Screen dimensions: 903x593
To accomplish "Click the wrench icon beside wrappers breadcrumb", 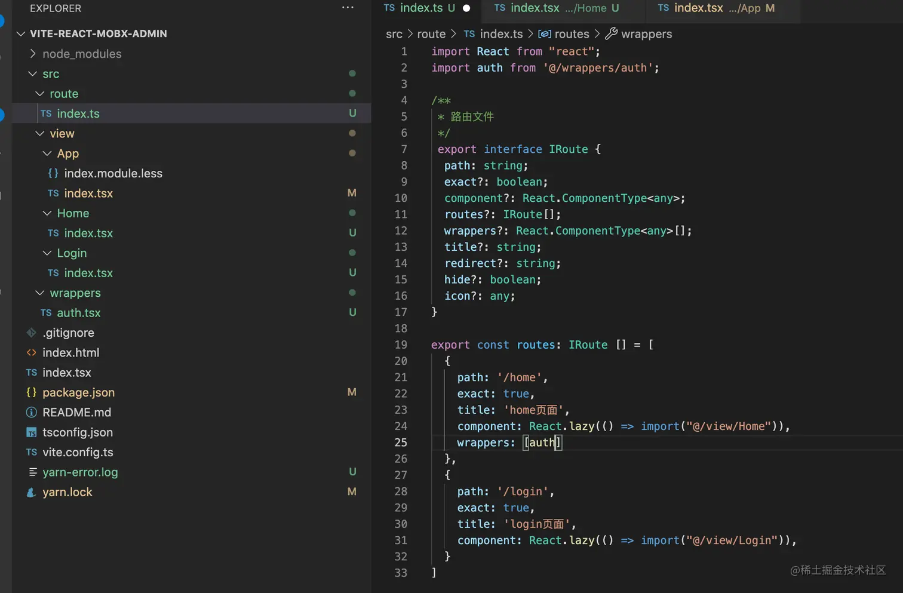I will (x=611, y=34).
